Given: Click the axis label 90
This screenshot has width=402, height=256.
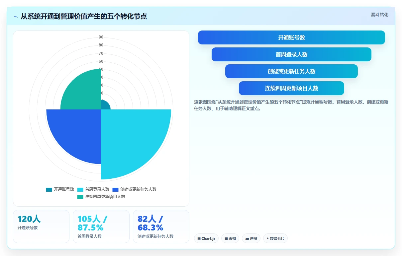Looking at the screenshot, I should click(x=101, y=37).
